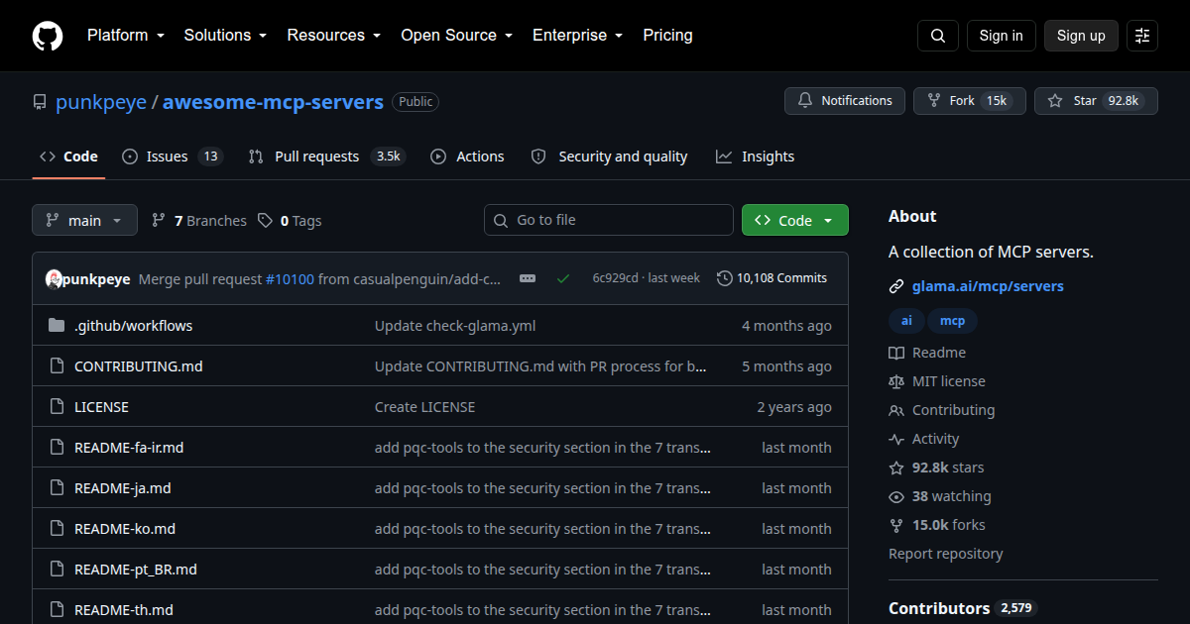
Task: Click the branch icon beside 7 Branches
Action: [x=159, y=221]
